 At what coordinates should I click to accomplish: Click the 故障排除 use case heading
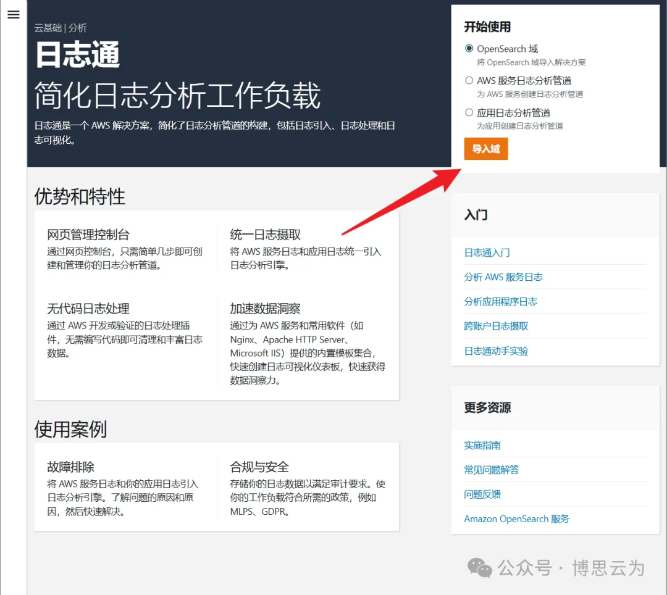pos(70,467)
